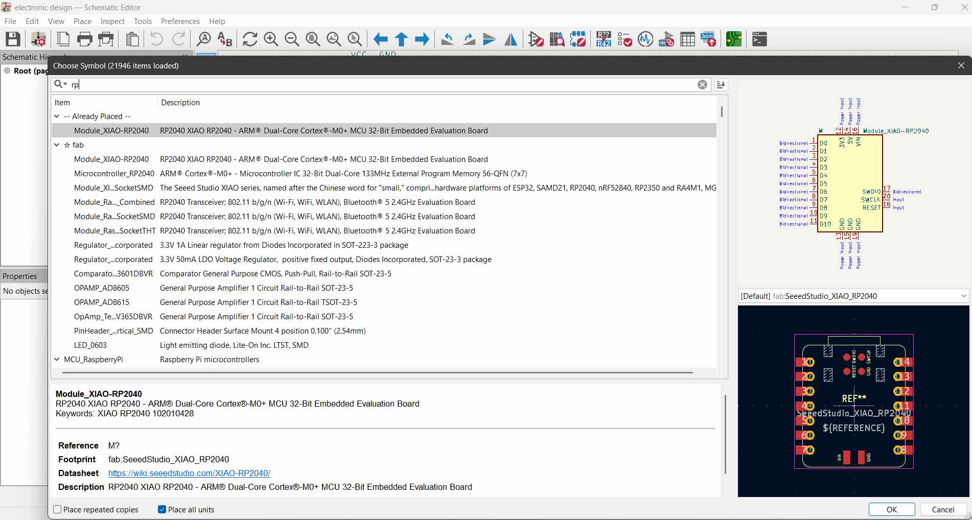Open the Place menu
This screenshot has width=972, height=520.
pyautogui.click(x=82, y=21)
